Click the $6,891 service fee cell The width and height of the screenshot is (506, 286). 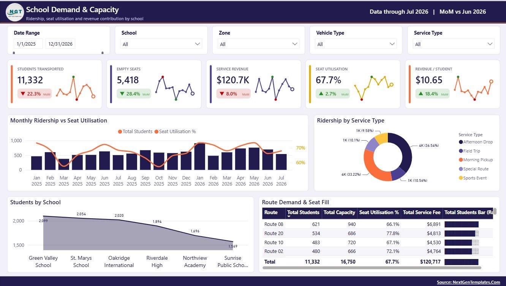(x=433, y=224)
